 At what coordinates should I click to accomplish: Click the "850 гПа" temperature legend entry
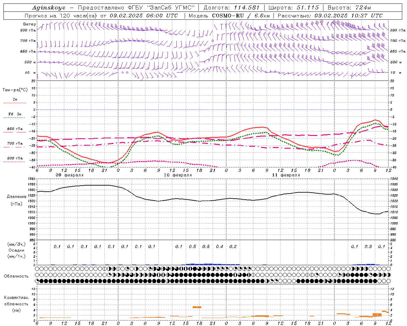click(x=15, y=129)
